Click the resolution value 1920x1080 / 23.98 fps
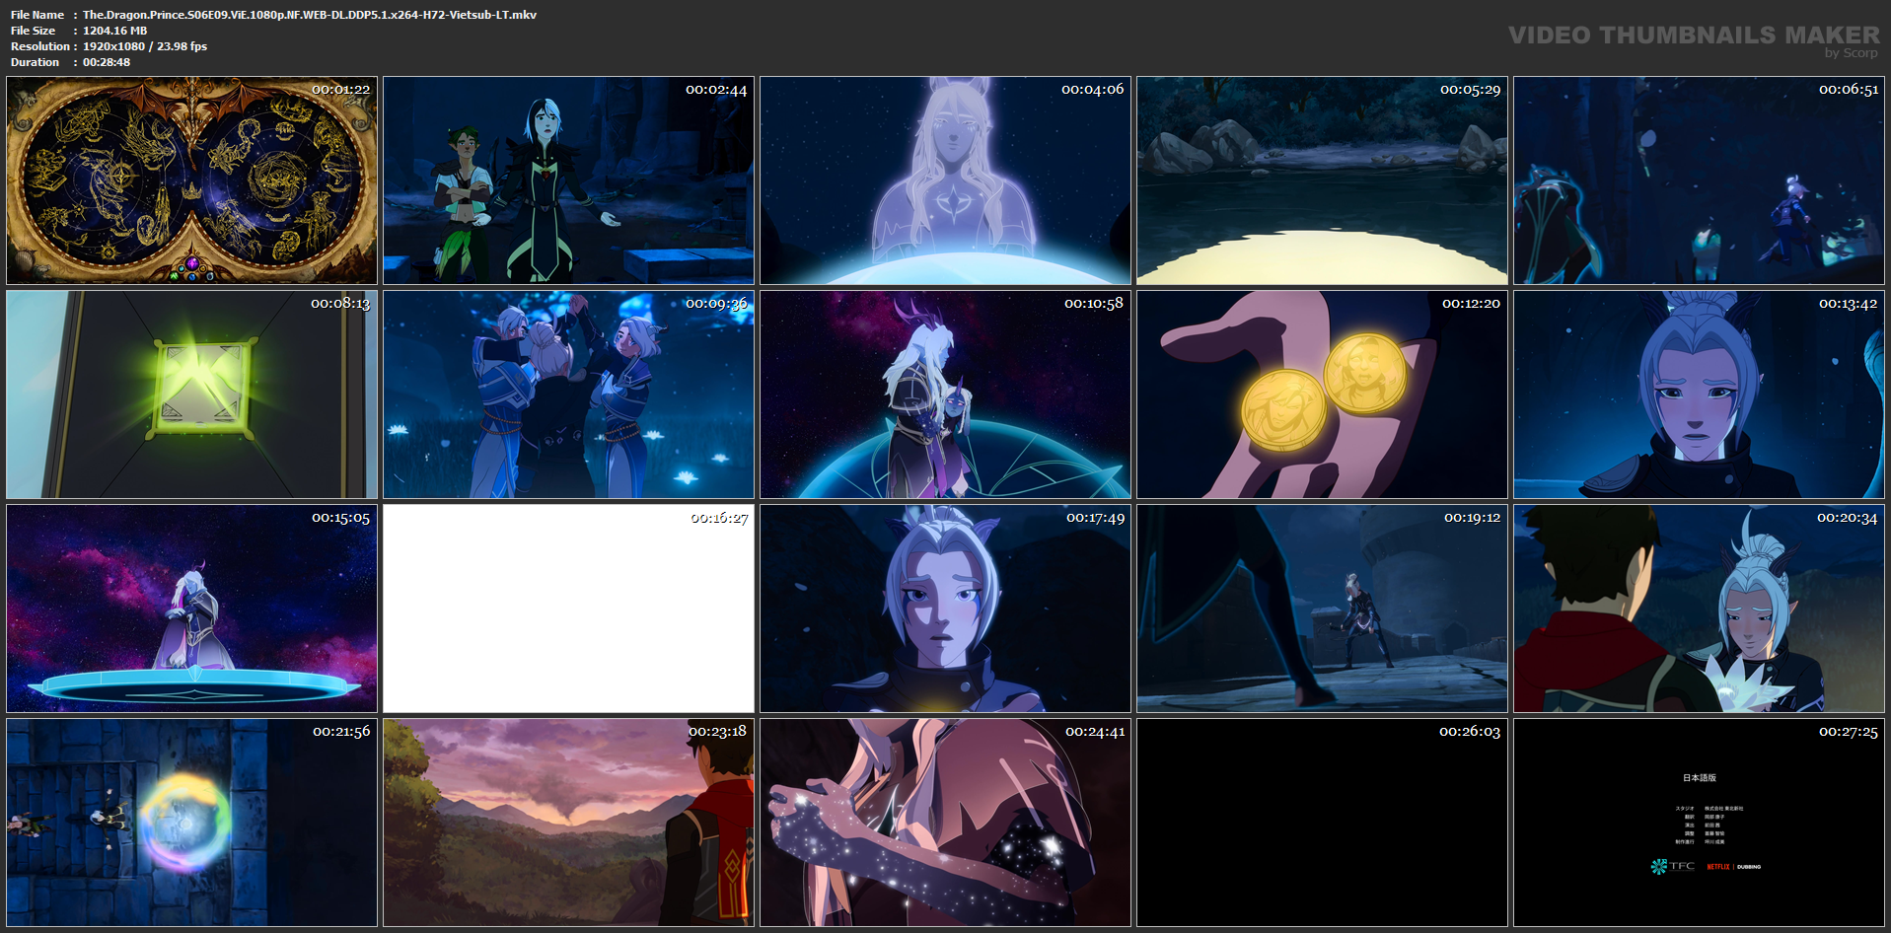Viewport: 1891px width, 933px height. coord(145,46)
